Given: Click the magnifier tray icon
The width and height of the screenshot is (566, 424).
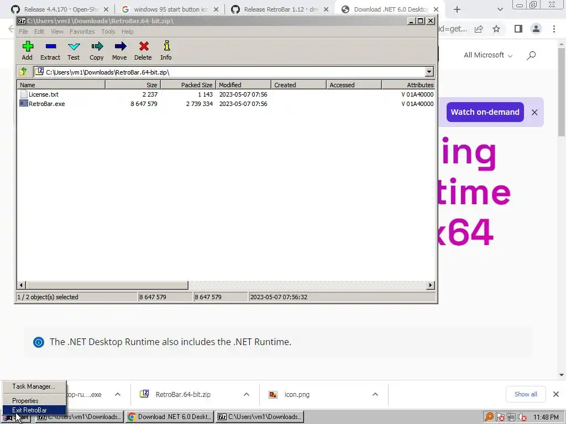Looking at the screenshot, I should pyautogui.click(x=489, y=417).
